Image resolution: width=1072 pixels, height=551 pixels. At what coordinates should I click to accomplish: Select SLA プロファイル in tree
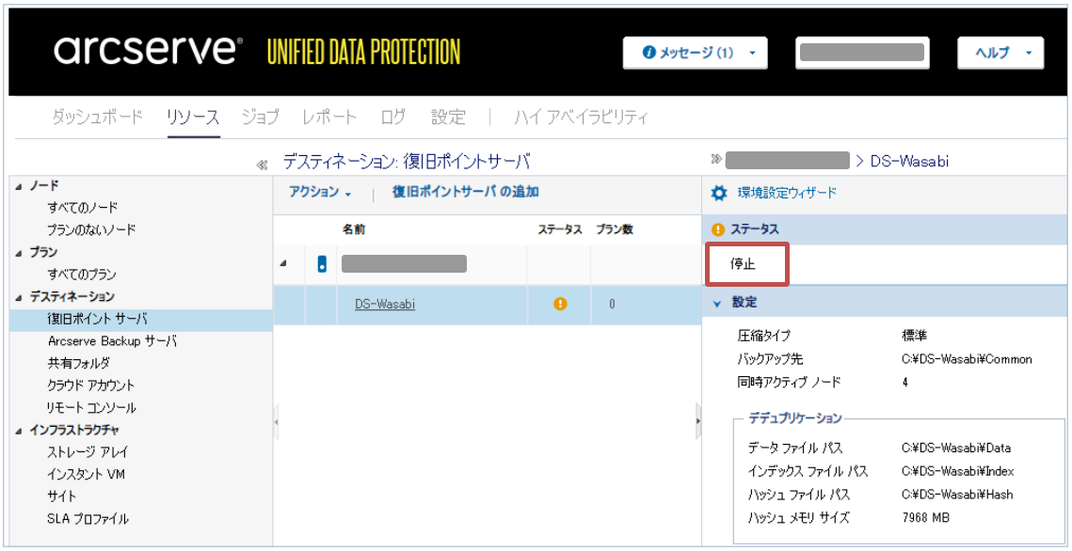click(88, 519)
